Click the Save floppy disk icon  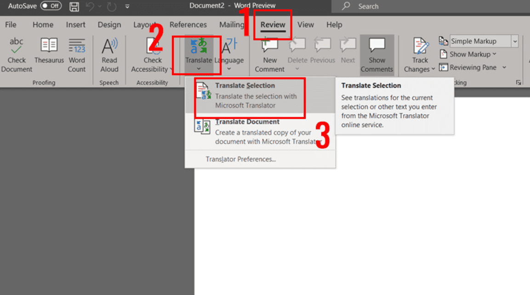coord(74,6)
